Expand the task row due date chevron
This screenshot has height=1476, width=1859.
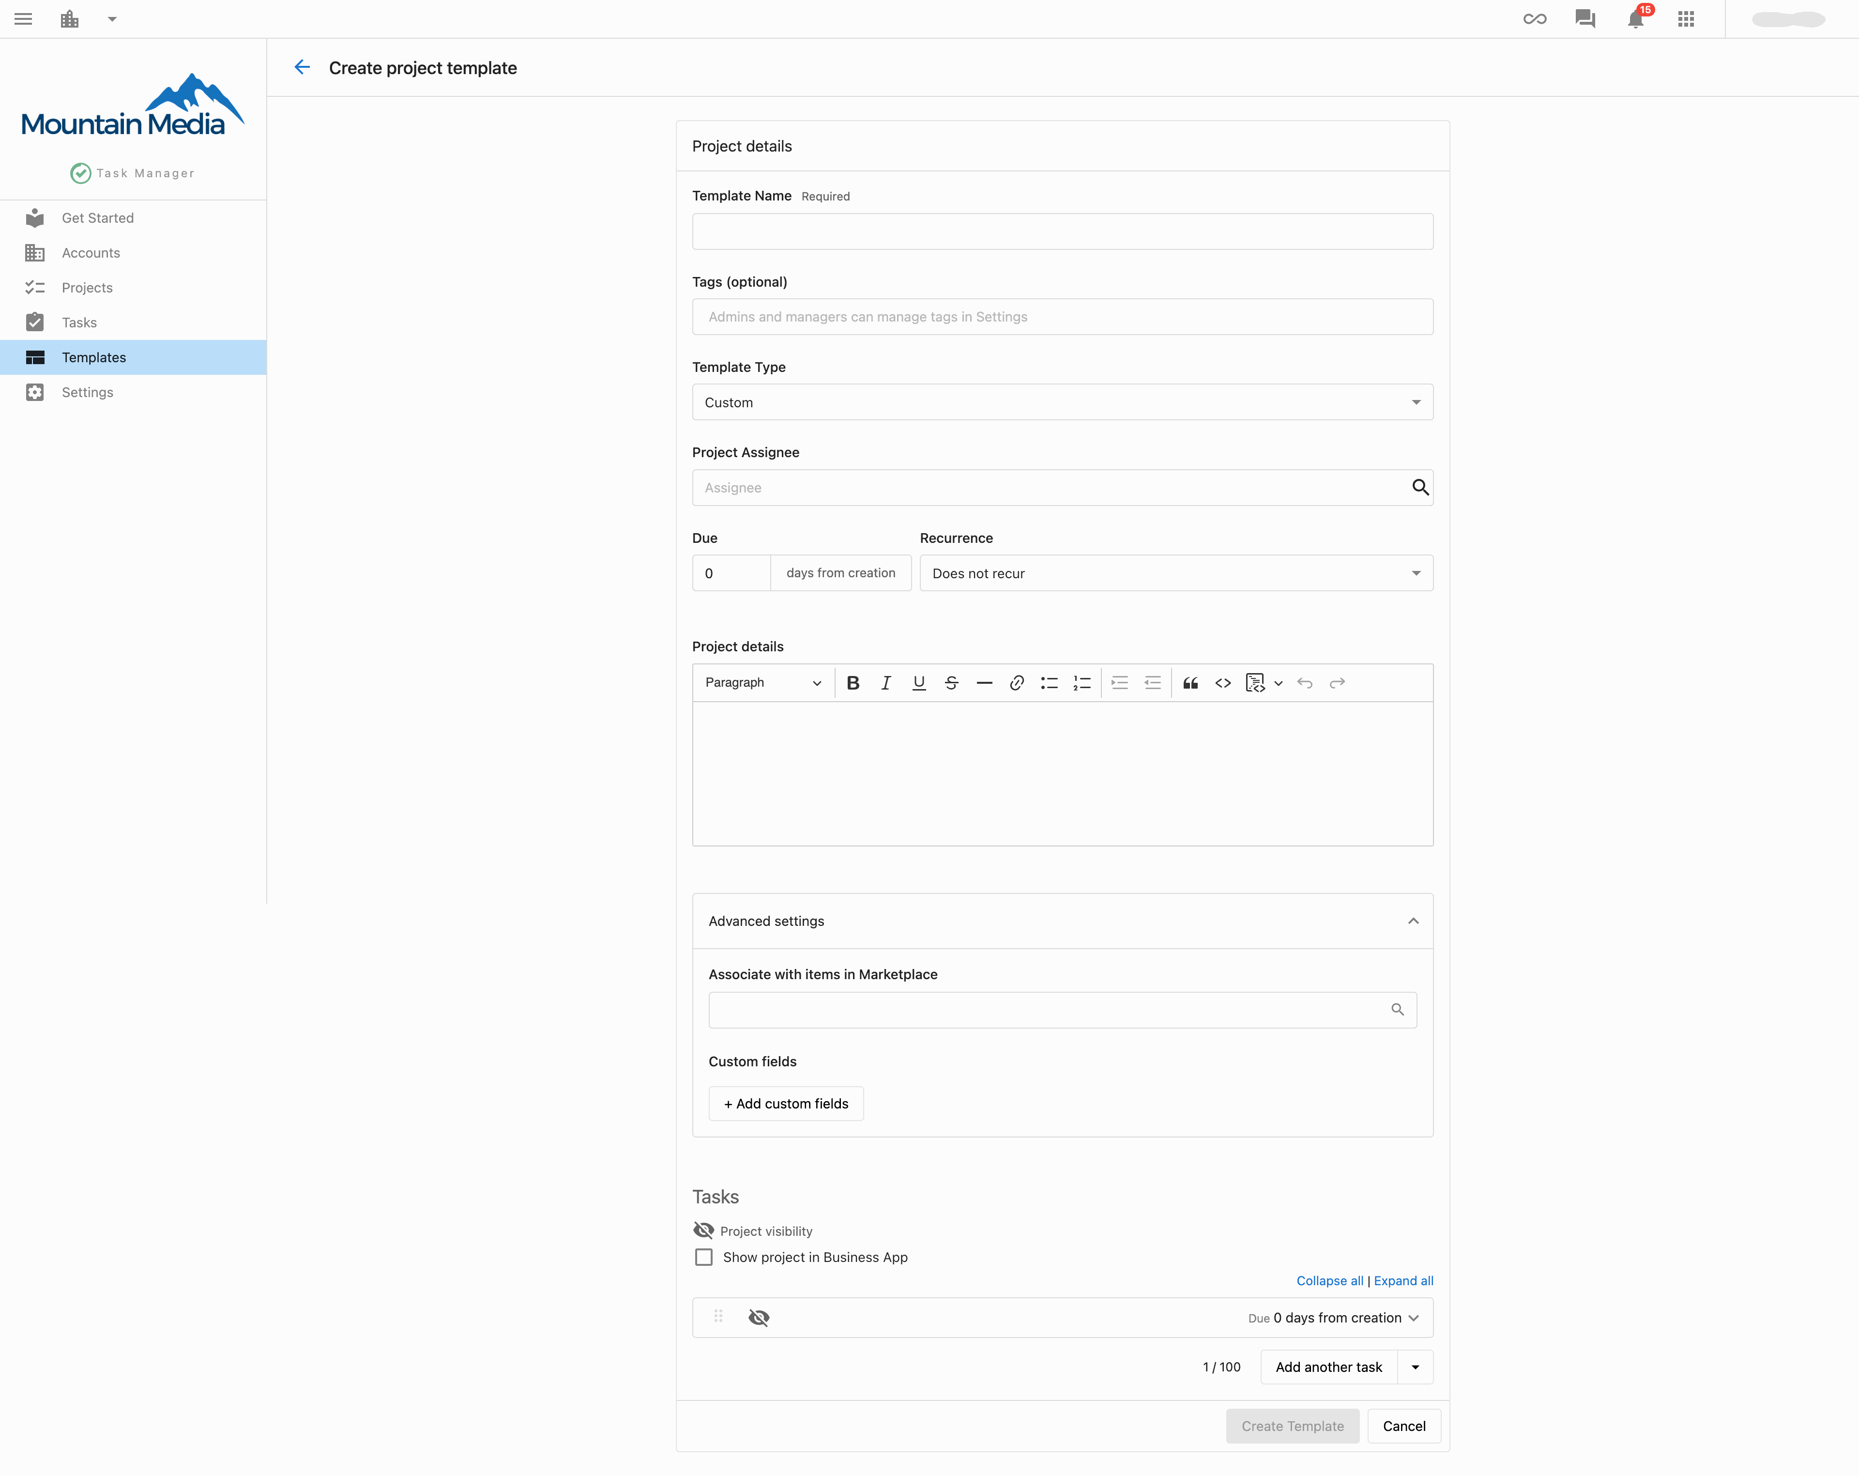1414,1317
